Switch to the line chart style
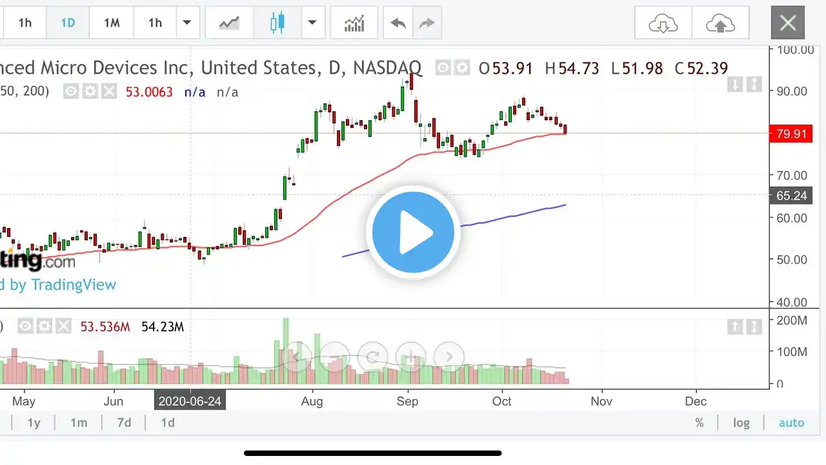This screenshot has height=465, width=826. [x=229, y=23]
